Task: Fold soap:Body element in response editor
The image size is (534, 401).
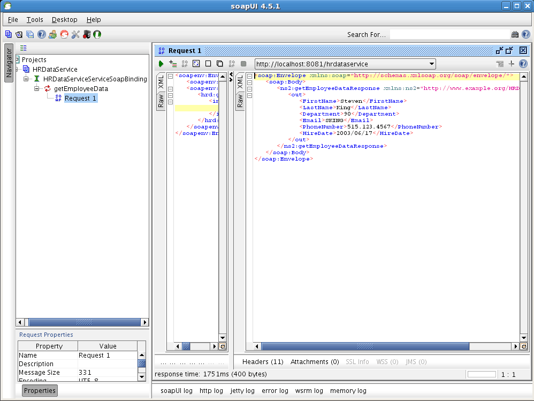Action: click(250, 82)
